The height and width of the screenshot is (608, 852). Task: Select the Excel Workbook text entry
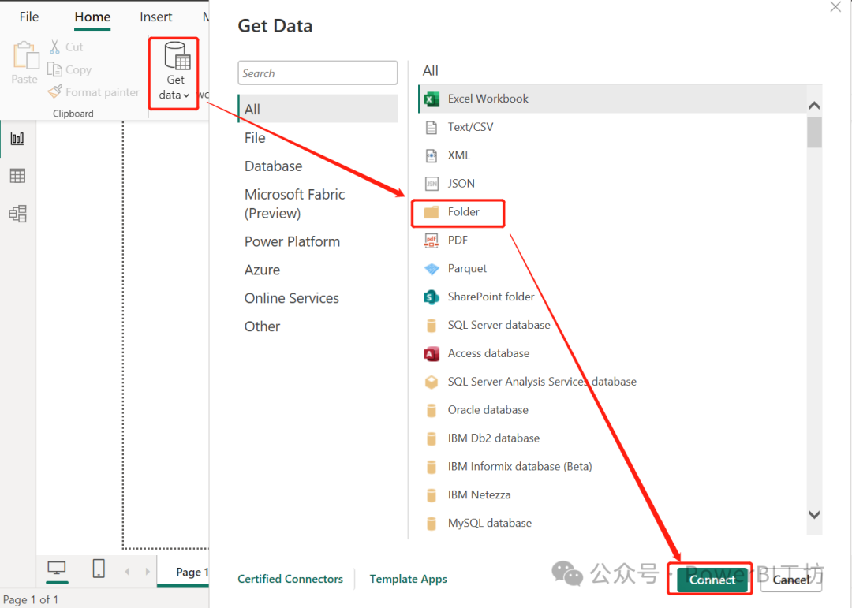point(488,99)
